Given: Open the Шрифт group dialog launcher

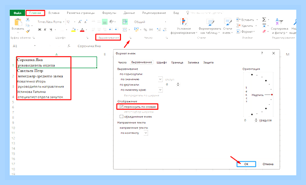Looking at the screenshot, I should coord(87,38).
